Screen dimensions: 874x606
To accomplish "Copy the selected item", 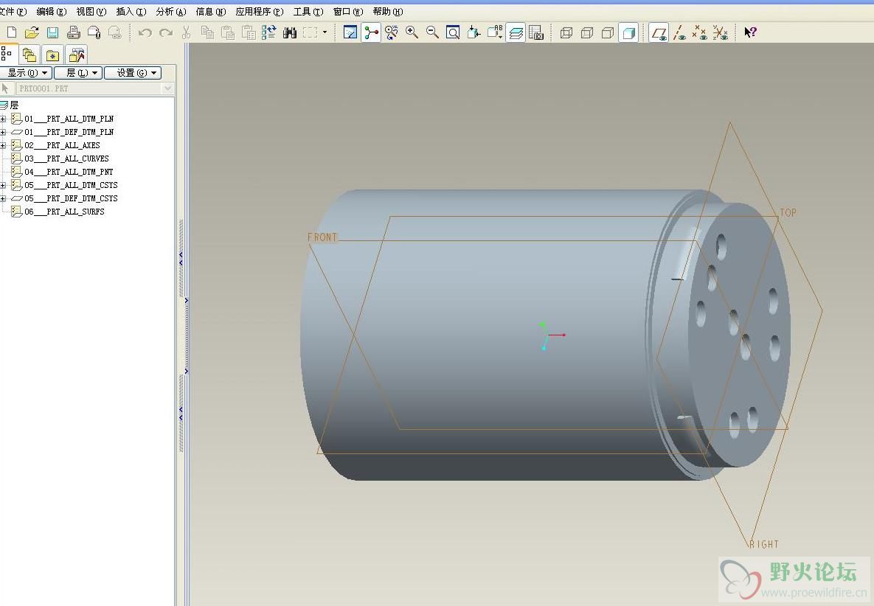I will click(207, 33).
